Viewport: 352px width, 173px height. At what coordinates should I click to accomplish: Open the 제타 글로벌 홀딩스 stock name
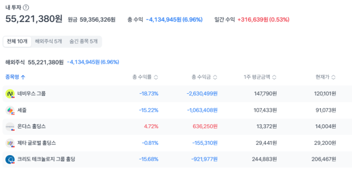pos(37,143)
